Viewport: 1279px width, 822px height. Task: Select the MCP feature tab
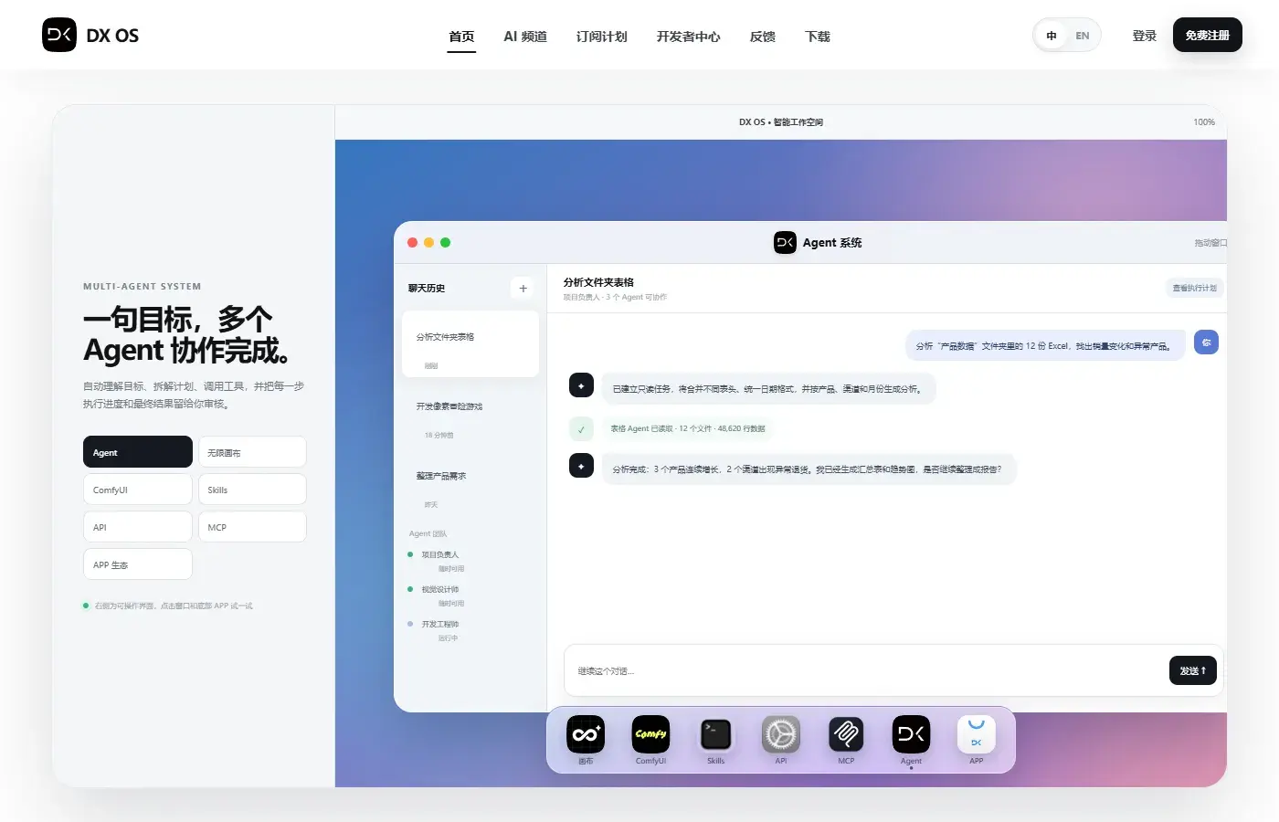(252, 527)
